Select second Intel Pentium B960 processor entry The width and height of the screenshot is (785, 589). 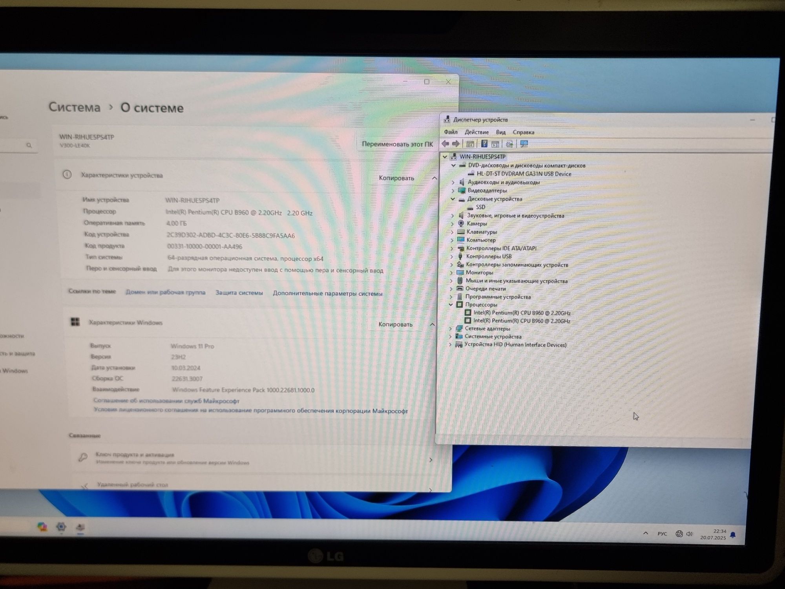[522, 321]
